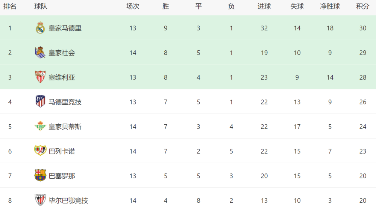Image resolution: width=376 pixels, height=211 pixels.
Task: Click the 球队 column header
Action: pos(41,6)
